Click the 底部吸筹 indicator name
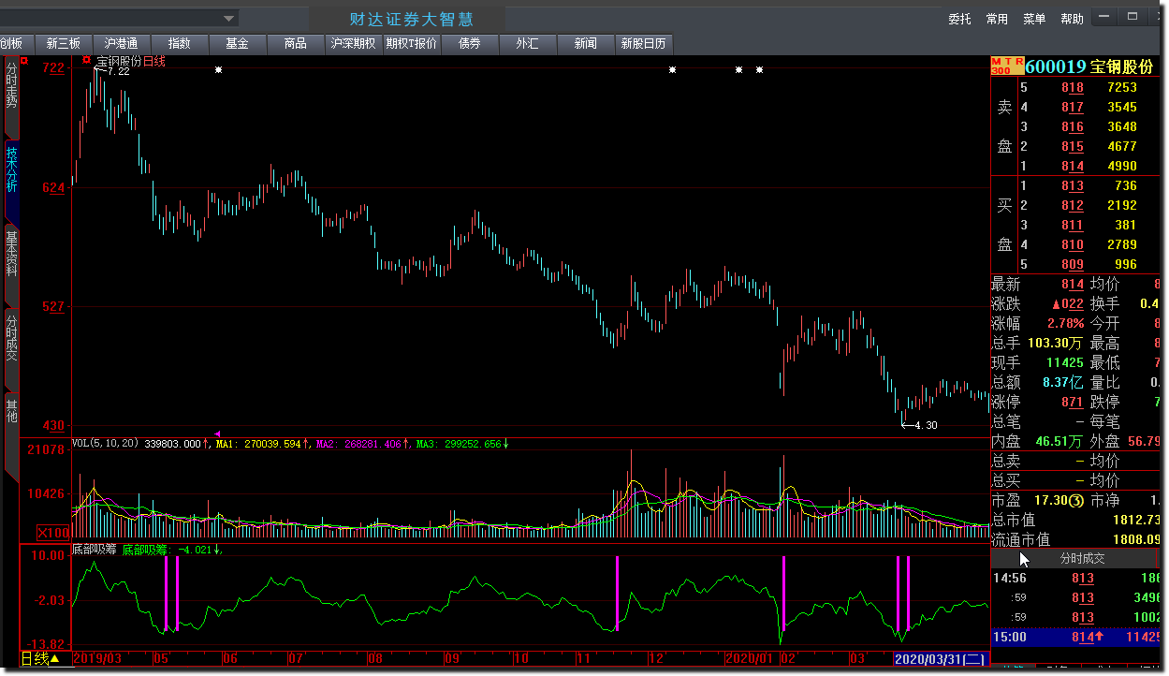The image size is (1169, 676). coord(94,550)
